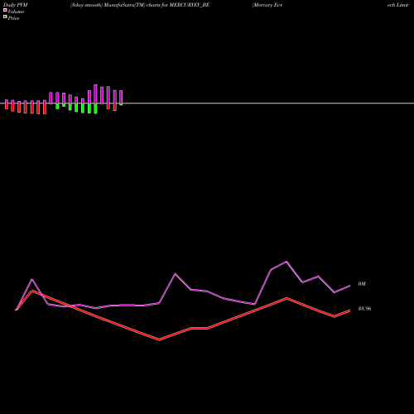Select the Price legend label
Screen dimensions: 414x414
(13, 18)
